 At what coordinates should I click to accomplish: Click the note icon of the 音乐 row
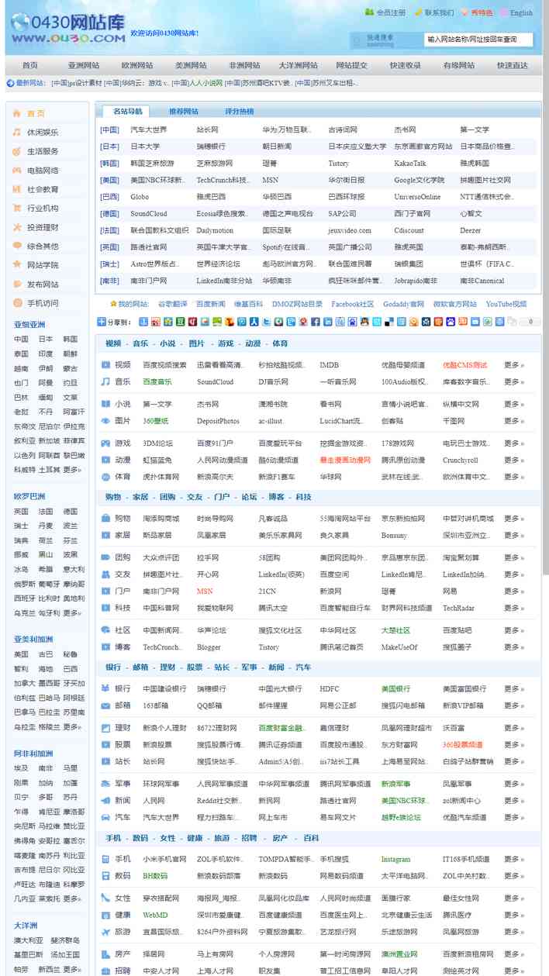[105, 381]
